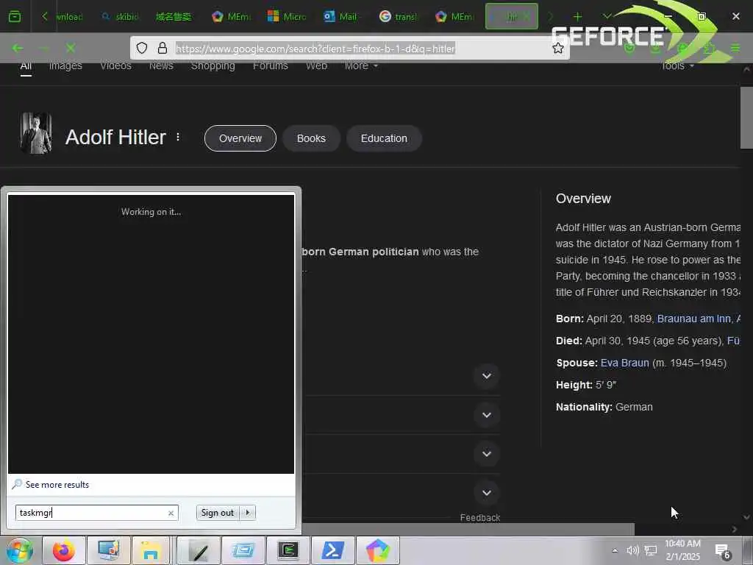The width and height of the screenshot is (753, 565).
Task: Click the page vertical scrollbar thumb
Action: tap(746, 118)
